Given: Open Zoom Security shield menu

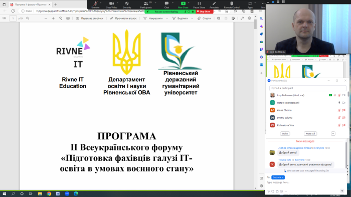Looking at the screenshot, I should click(x=127, y=4).
